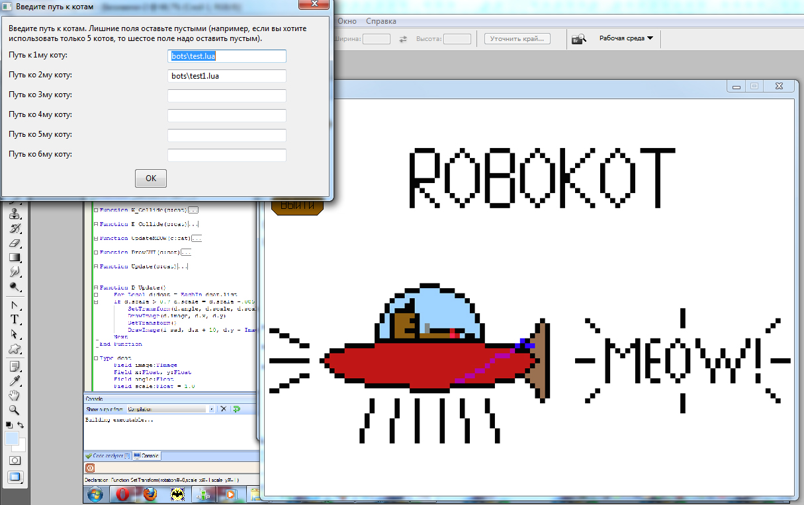Select the Zoom magnifier tool

pyautogui.click(x=15, y=410)
